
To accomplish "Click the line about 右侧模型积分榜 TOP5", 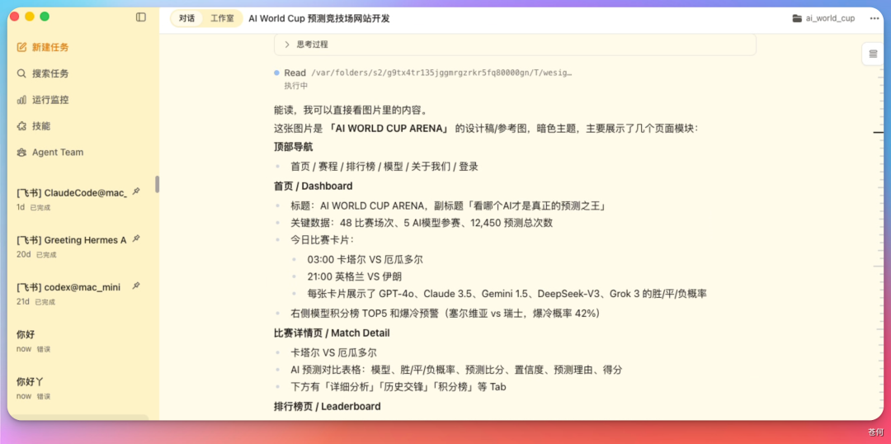I will (x=446, y=314).
